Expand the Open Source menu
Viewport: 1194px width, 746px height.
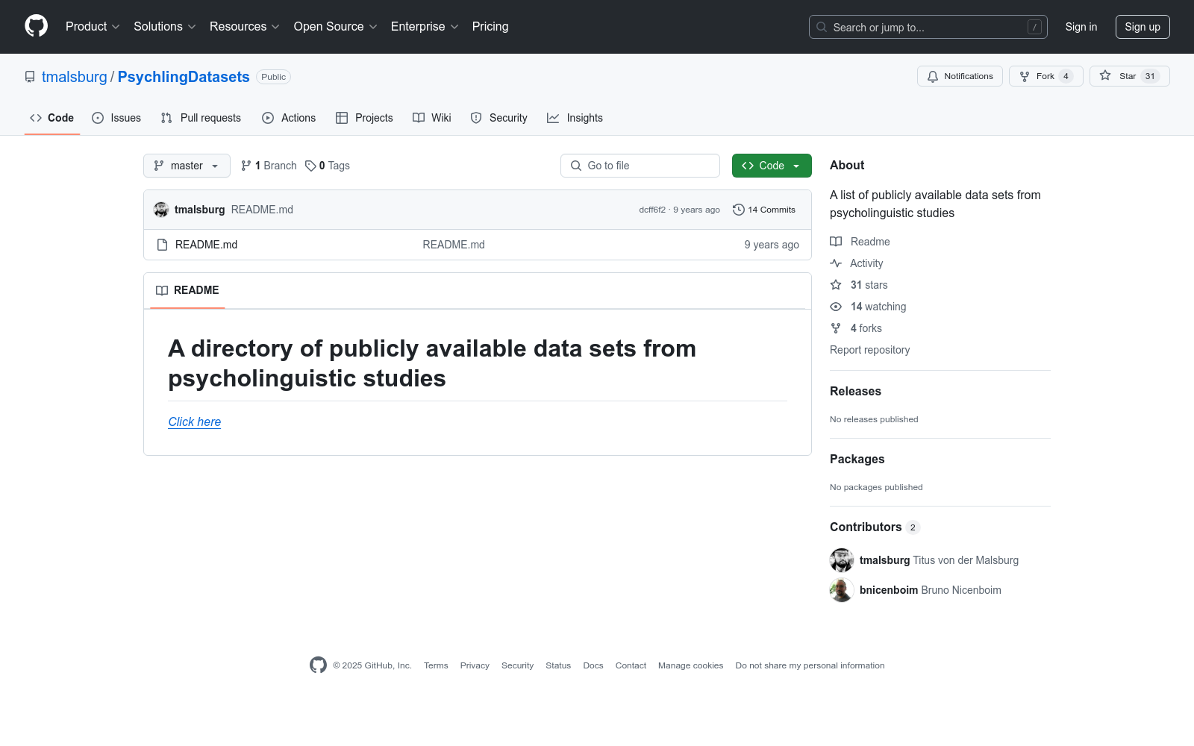coord(336,27)
